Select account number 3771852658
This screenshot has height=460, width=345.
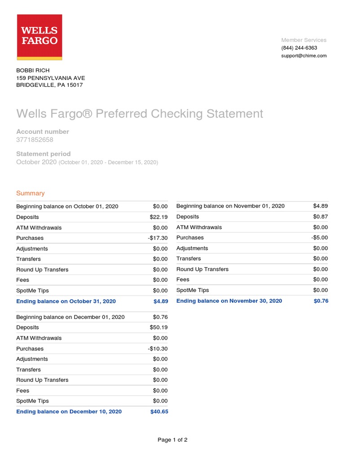35,140
